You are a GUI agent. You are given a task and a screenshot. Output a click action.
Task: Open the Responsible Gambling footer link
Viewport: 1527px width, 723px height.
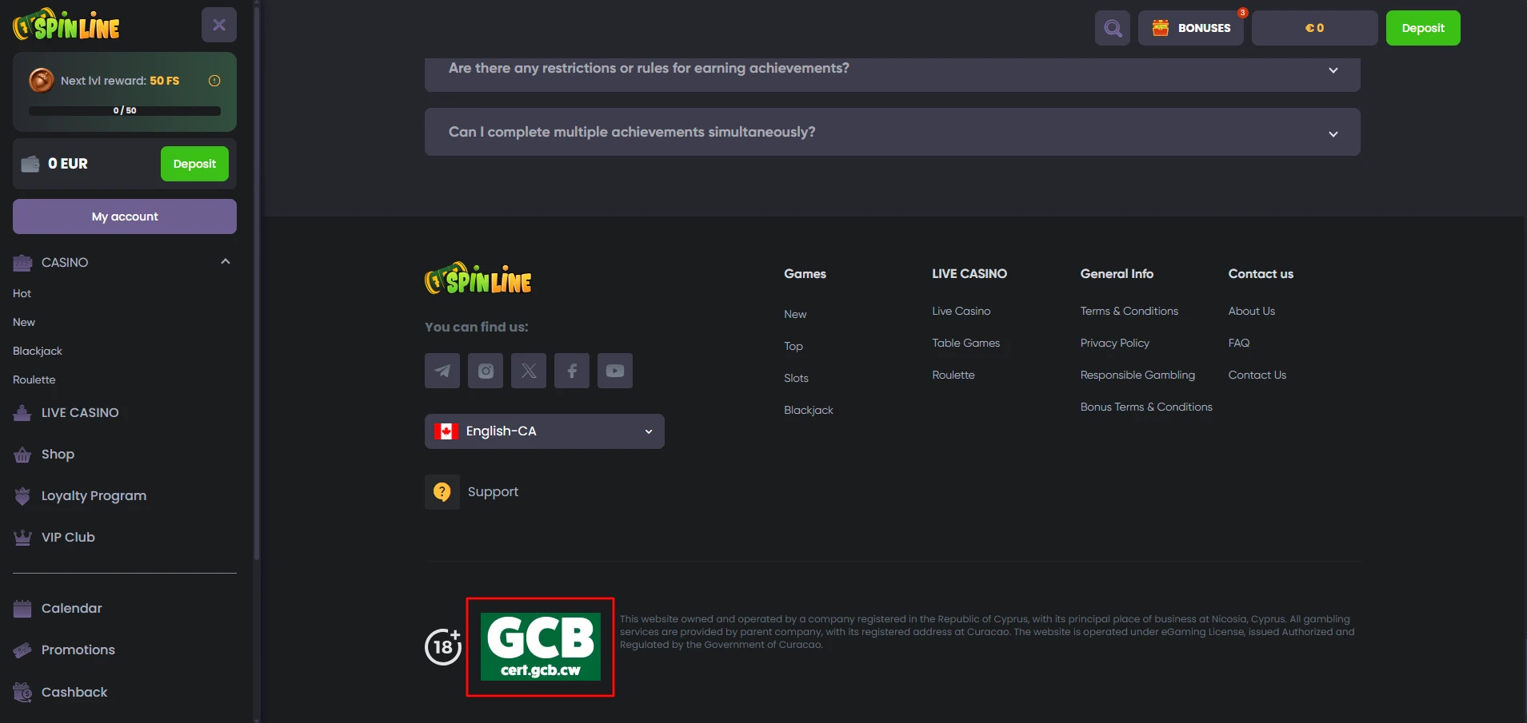pyautogui.click(x=1137, y=375)
